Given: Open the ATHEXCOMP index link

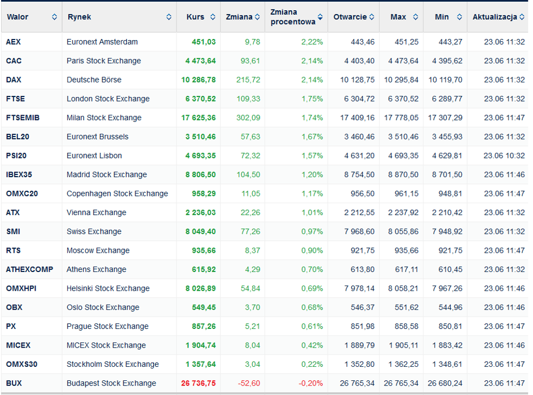Looking at the screenshot, I should pyautogui.click(x=29, y=270).
